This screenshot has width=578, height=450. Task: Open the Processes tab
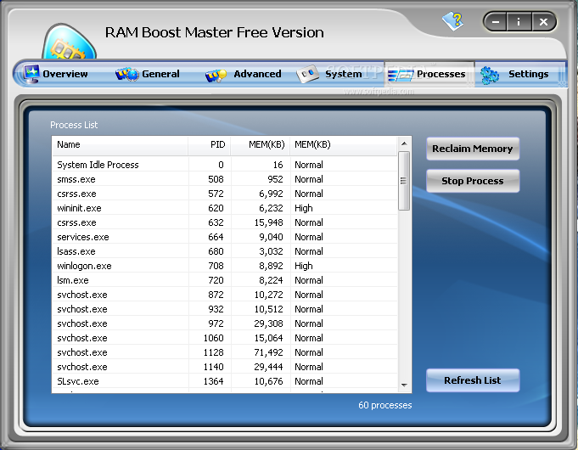429,74
